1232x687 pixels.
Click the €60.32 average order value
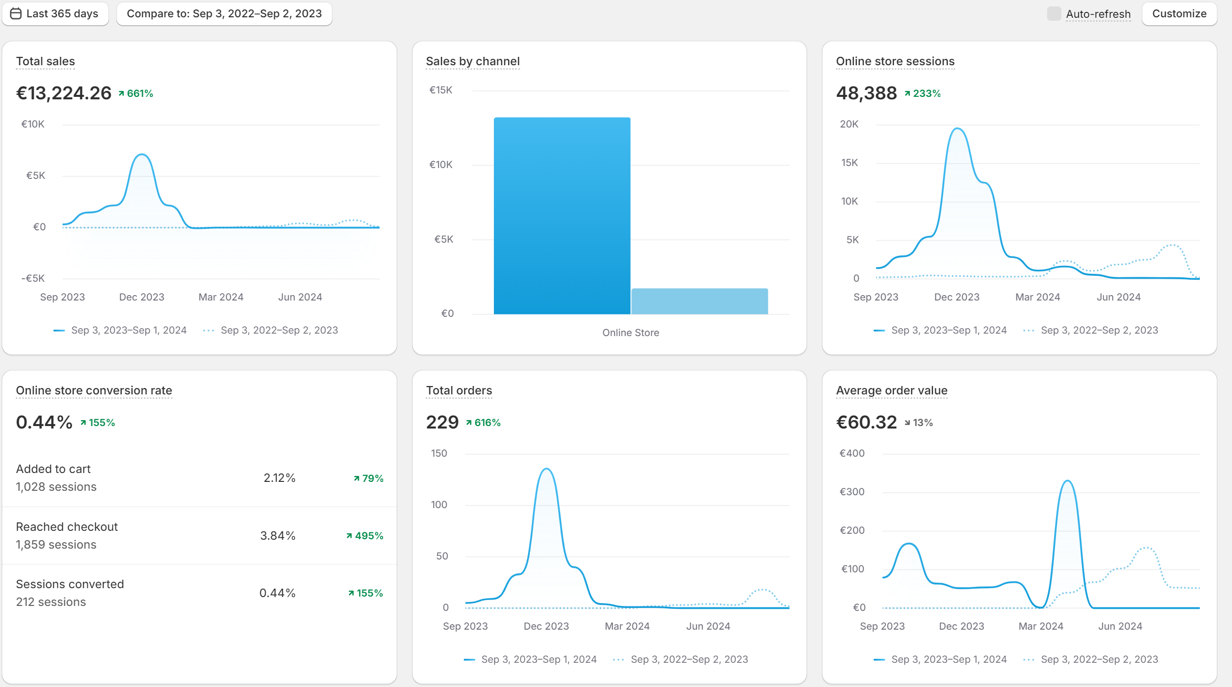point(866,422)
